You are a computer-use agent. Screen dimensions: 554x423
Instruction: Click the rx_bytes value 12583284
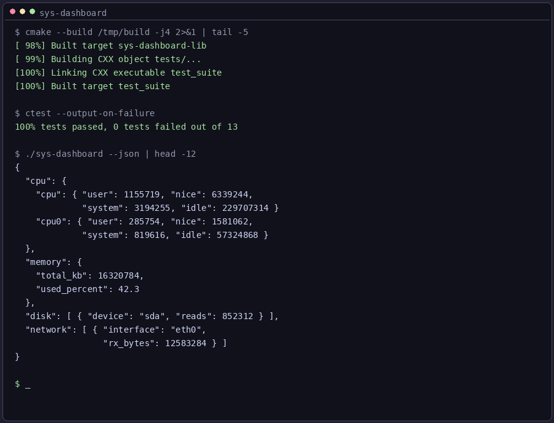pyautogui.click(x=185, y=343)
